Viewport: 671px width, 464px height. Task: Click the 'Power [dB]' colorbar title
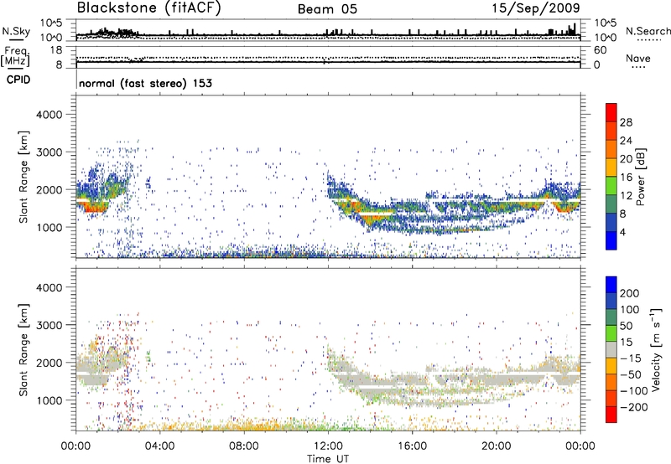point(641,177)
